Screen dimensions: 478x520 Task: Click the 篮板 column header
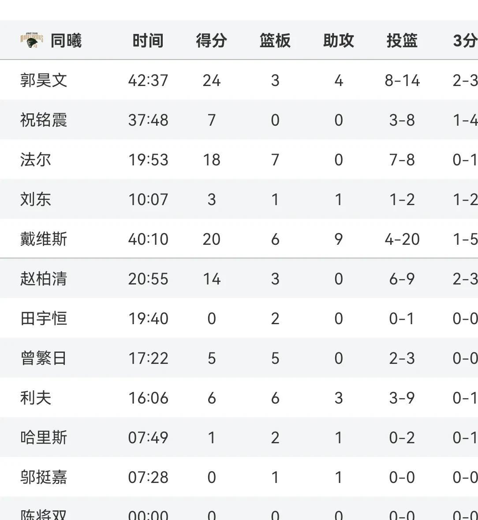click(x=275, y=41)
